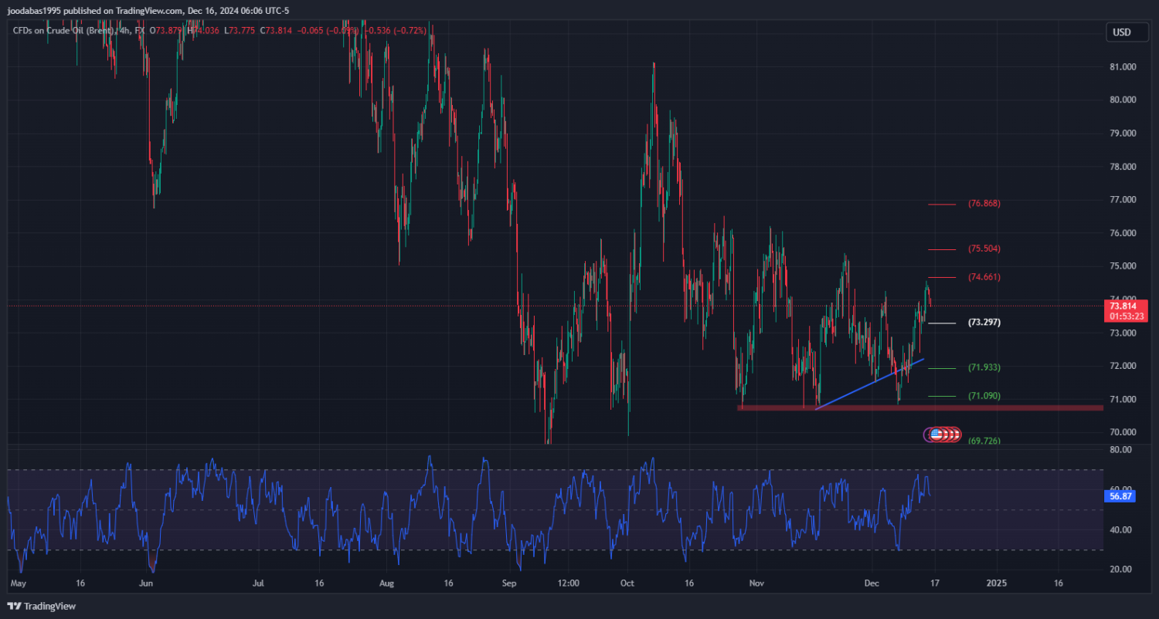
Task: Click 73.000 on the price axis
Action: [1123, 333]
